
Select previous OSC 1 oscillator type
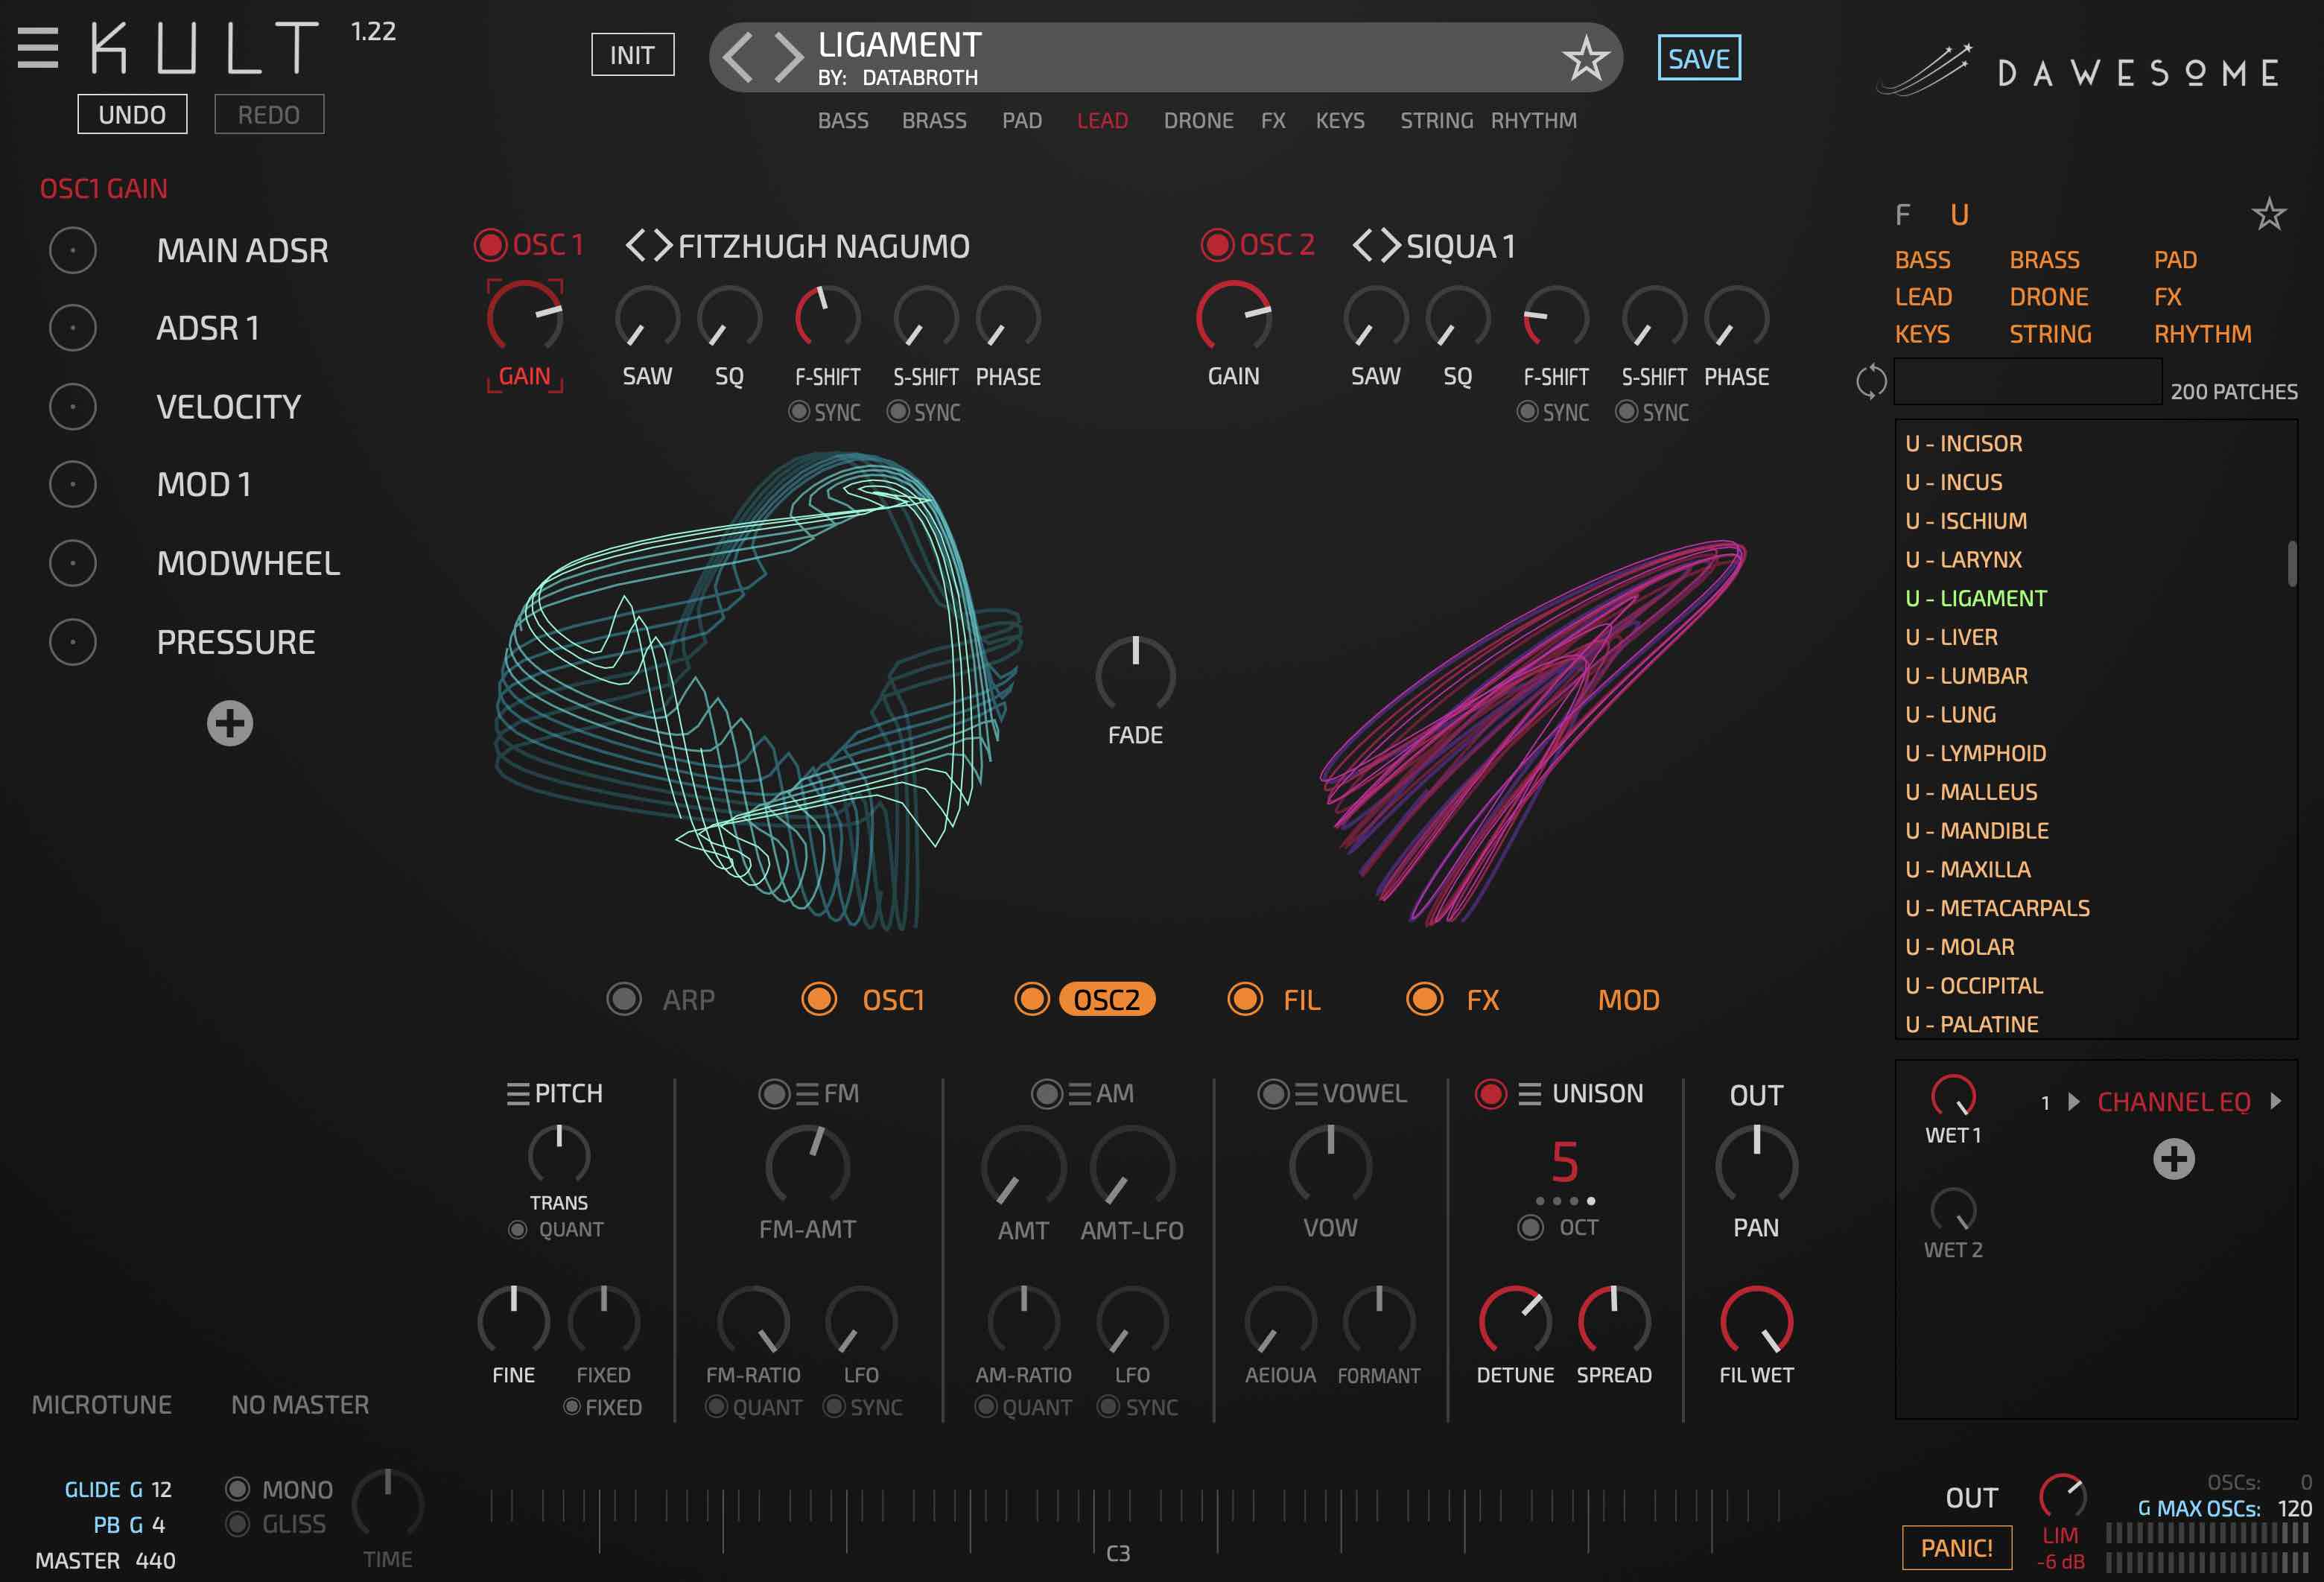(x=635, y=245)
